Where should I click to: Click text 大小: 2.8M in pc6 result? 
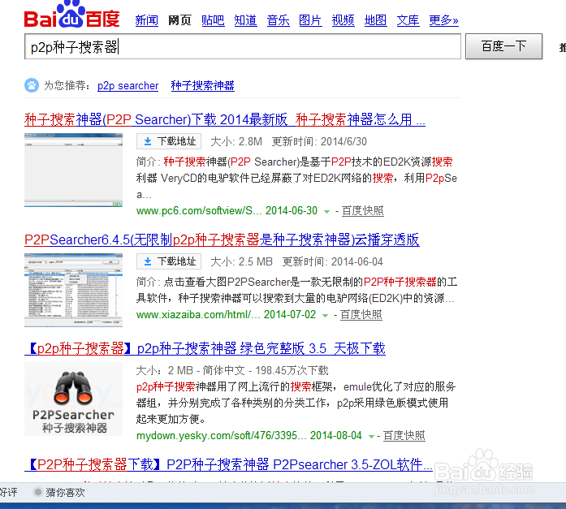(236, 141)
